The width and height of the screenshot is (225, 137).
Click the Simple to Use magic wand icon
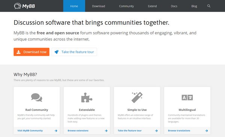[x=137, y=97]
